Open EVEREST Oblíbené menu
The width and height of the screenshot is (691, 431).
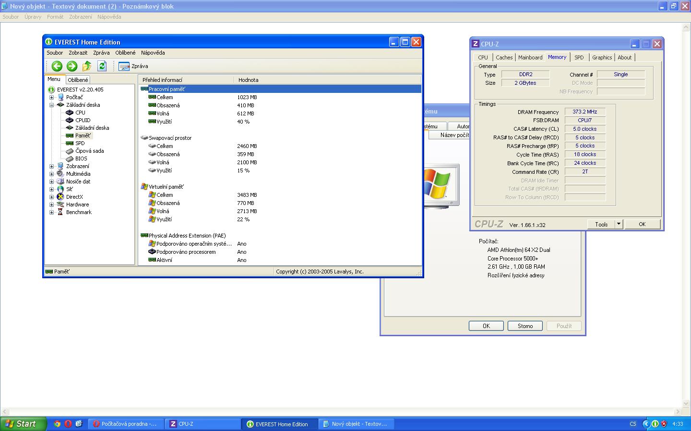125,53
